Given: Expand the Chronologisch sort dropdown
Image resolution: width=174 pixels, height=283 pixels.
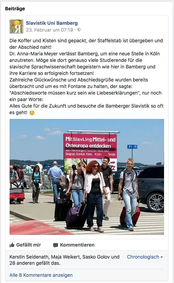Looking at the screenshot, I should tap(145, 257).
